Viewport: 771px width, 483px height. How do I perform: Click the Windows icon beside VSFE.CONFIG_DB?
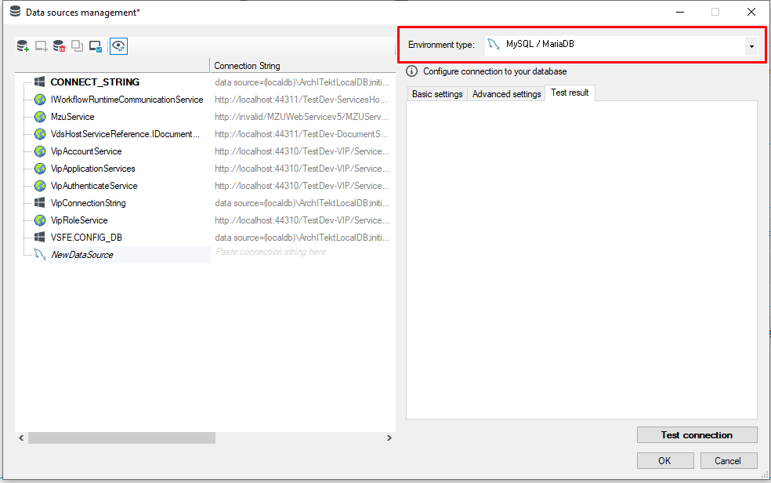click(x=40, y=237)
